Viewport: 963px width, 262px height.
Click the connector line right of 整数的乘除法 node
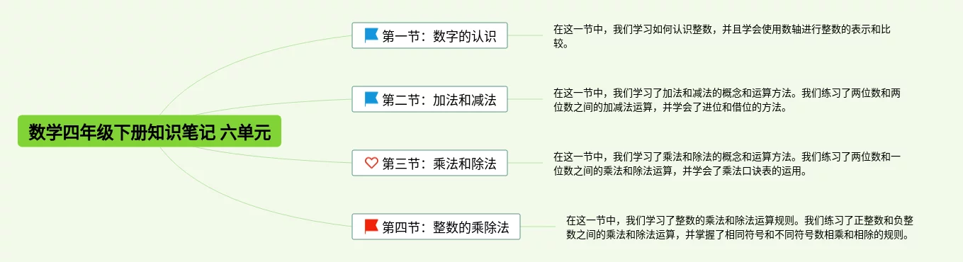537,227
